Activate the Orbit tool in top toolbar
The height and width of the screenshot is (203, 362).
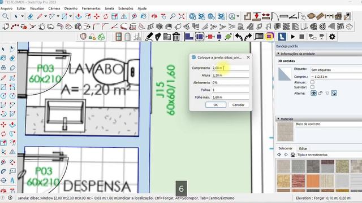click(x=154, y=16)
